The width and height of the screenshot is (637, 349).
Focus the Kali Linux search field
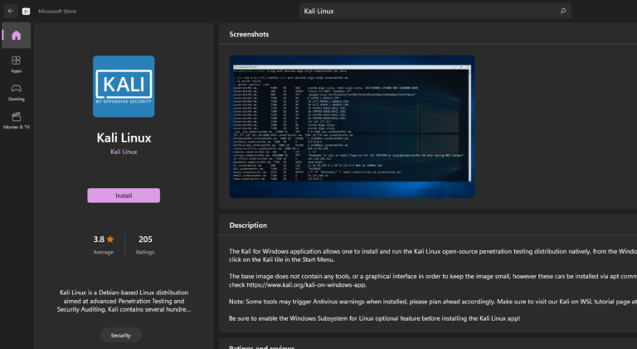(x=435, y=11)
